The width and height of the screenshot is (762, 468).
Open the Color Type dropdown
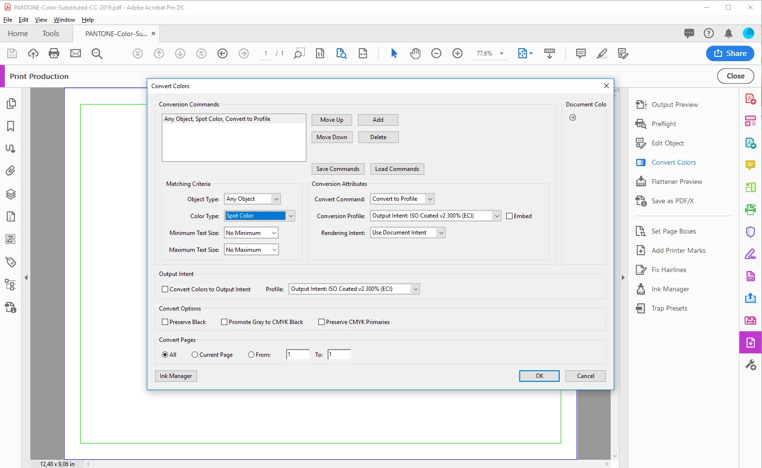click(260, 216)
